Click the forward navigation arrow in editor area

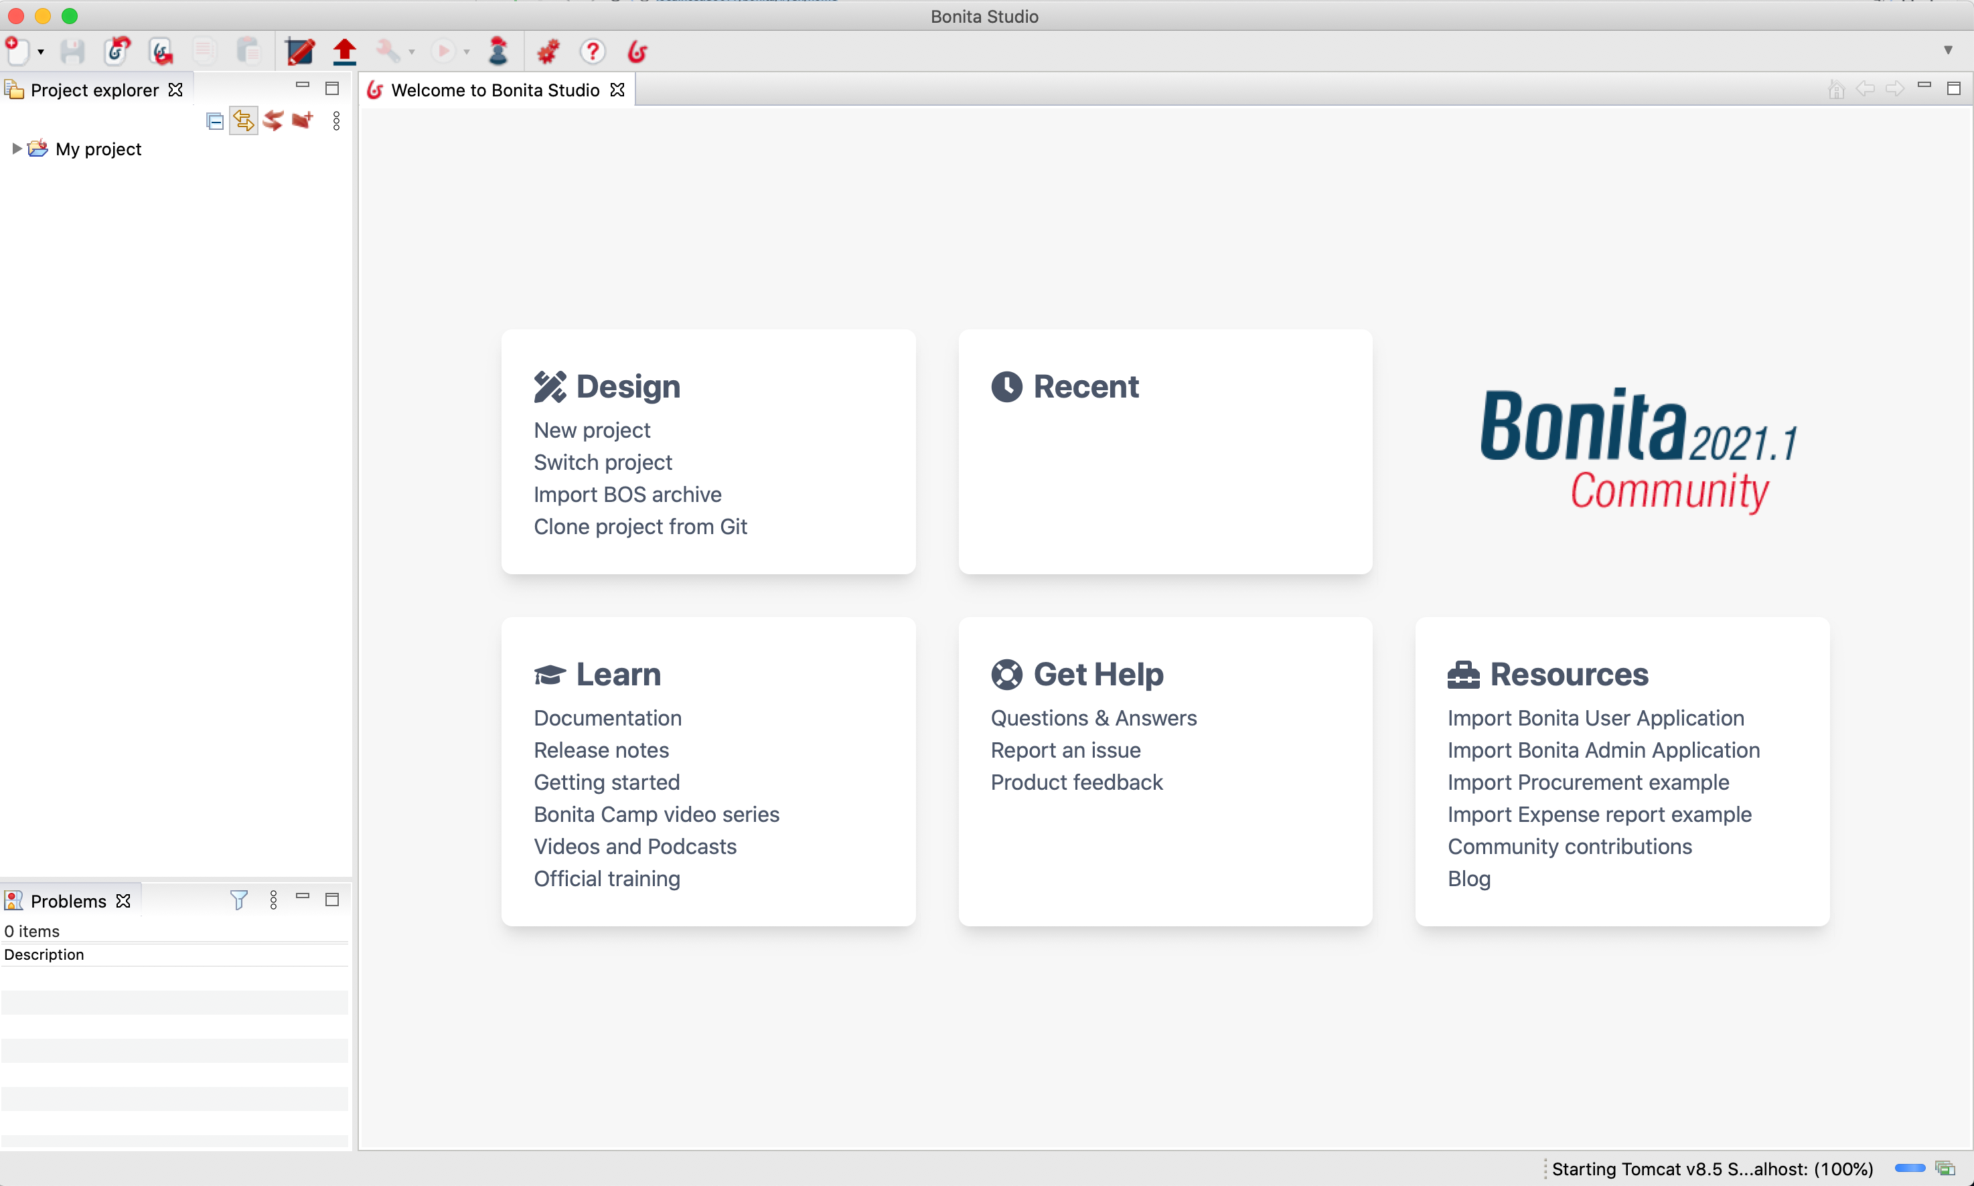pos(1895,88)
